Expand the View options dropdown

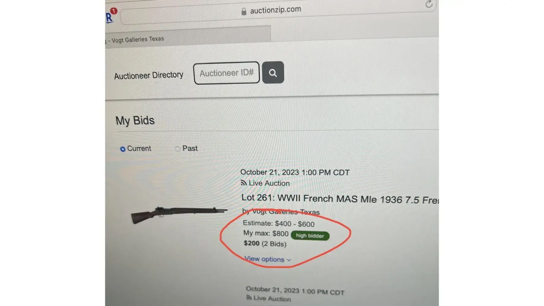pyautogui.click(x=267, y=259)
